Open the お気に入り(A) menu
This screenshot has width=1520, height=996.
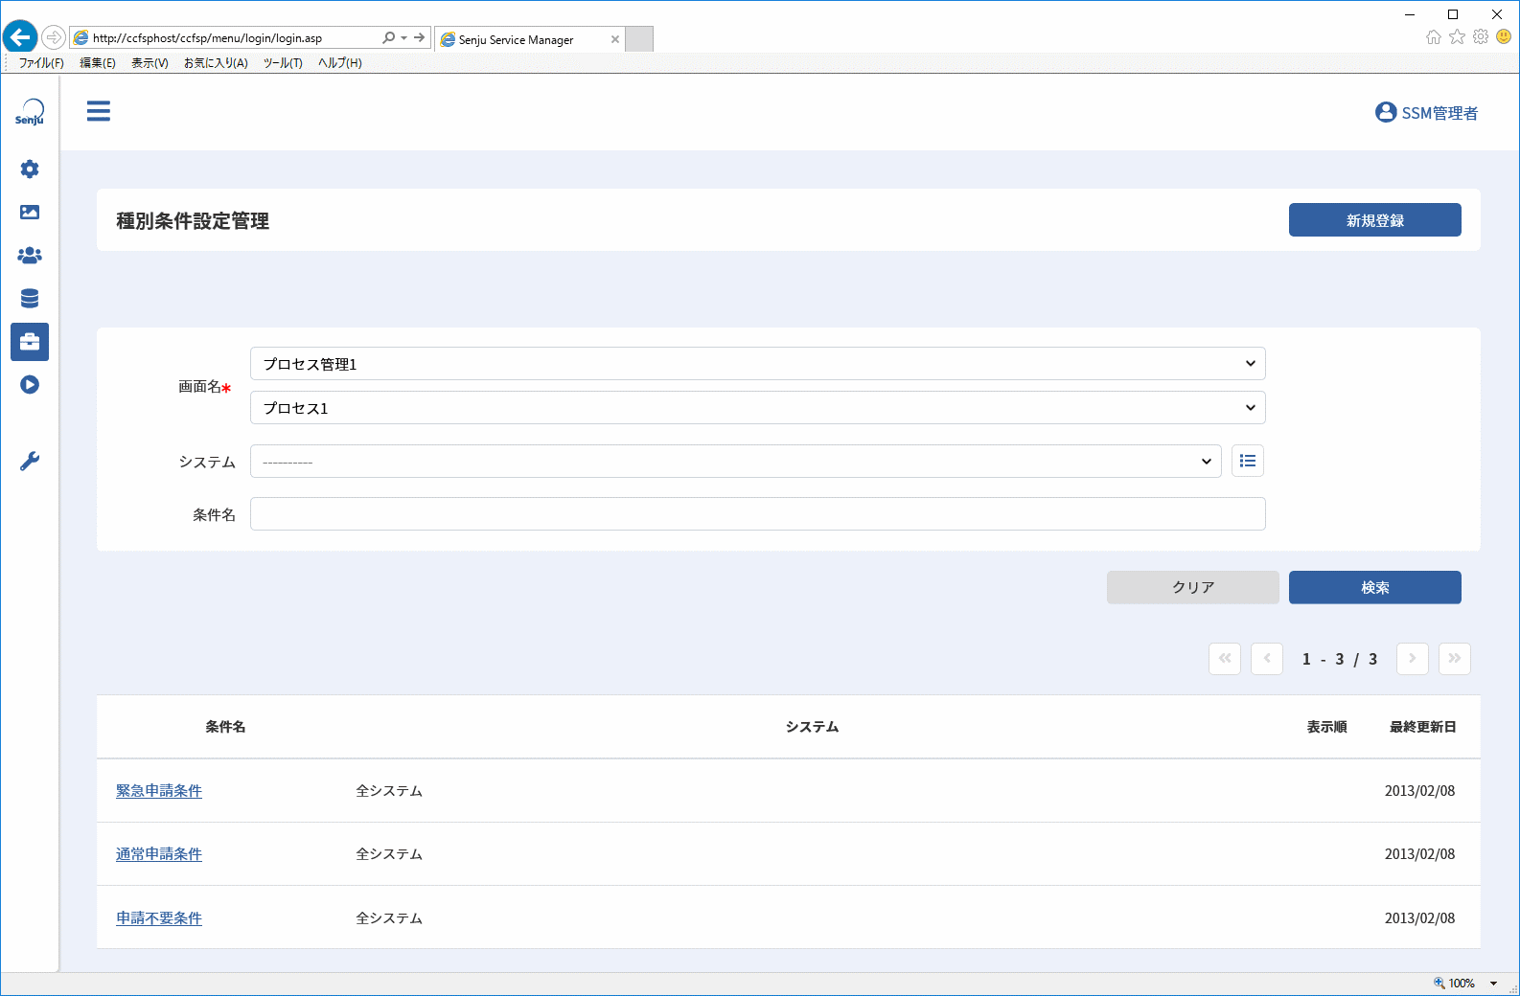click(x=216, y=63)
